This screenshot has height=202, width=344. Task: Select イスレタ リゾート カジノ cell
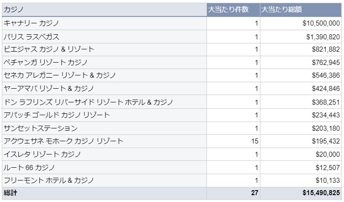pyautogui.click(x=104, y=154)
